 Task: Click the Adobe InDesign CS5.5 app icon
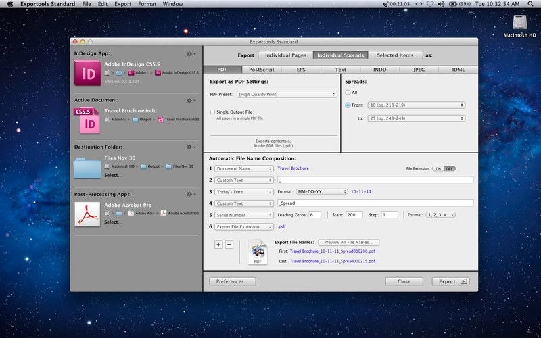click(87, 73)
